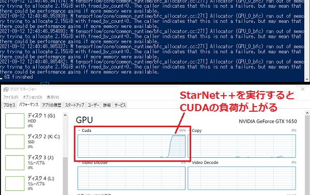Viewport: 310px width, 195px height.
Task: Open the ファイル(F) menu
Action: pyautogui.click(x=11, y=97)
